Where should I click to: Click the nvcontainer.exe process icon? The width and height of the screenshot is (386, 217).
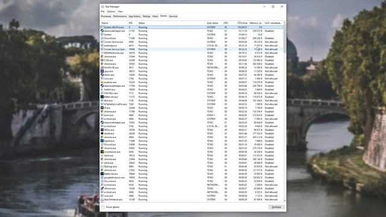[102, 152]
